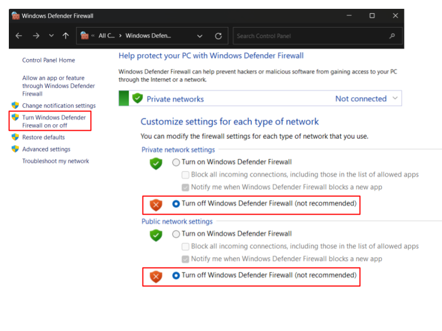Viewport: 442px width, 331px height.
Task: Select 'Turn off' radio under Private network settings
Action: (x=176, y=204)
